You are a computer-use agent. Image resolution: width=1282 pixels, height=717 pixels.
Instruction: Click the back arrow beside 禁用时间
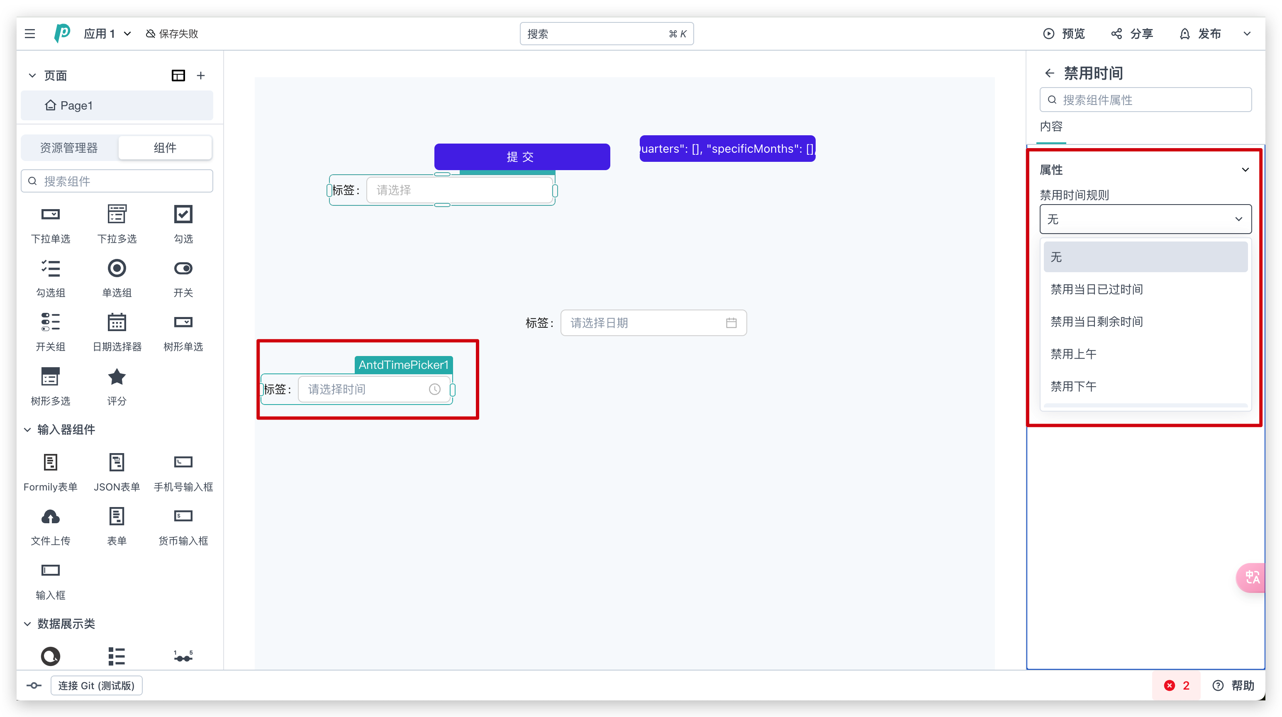1050,73
